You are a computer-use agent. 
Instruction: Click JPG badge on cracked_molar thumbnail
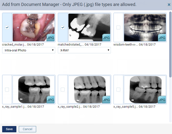click(50, 38)
